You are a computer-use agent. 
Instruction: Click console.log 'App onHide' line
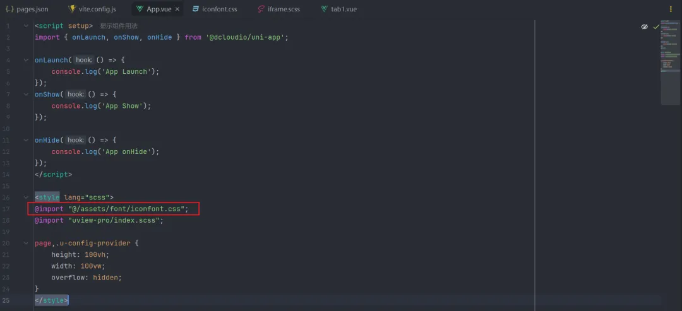[105, 151]
